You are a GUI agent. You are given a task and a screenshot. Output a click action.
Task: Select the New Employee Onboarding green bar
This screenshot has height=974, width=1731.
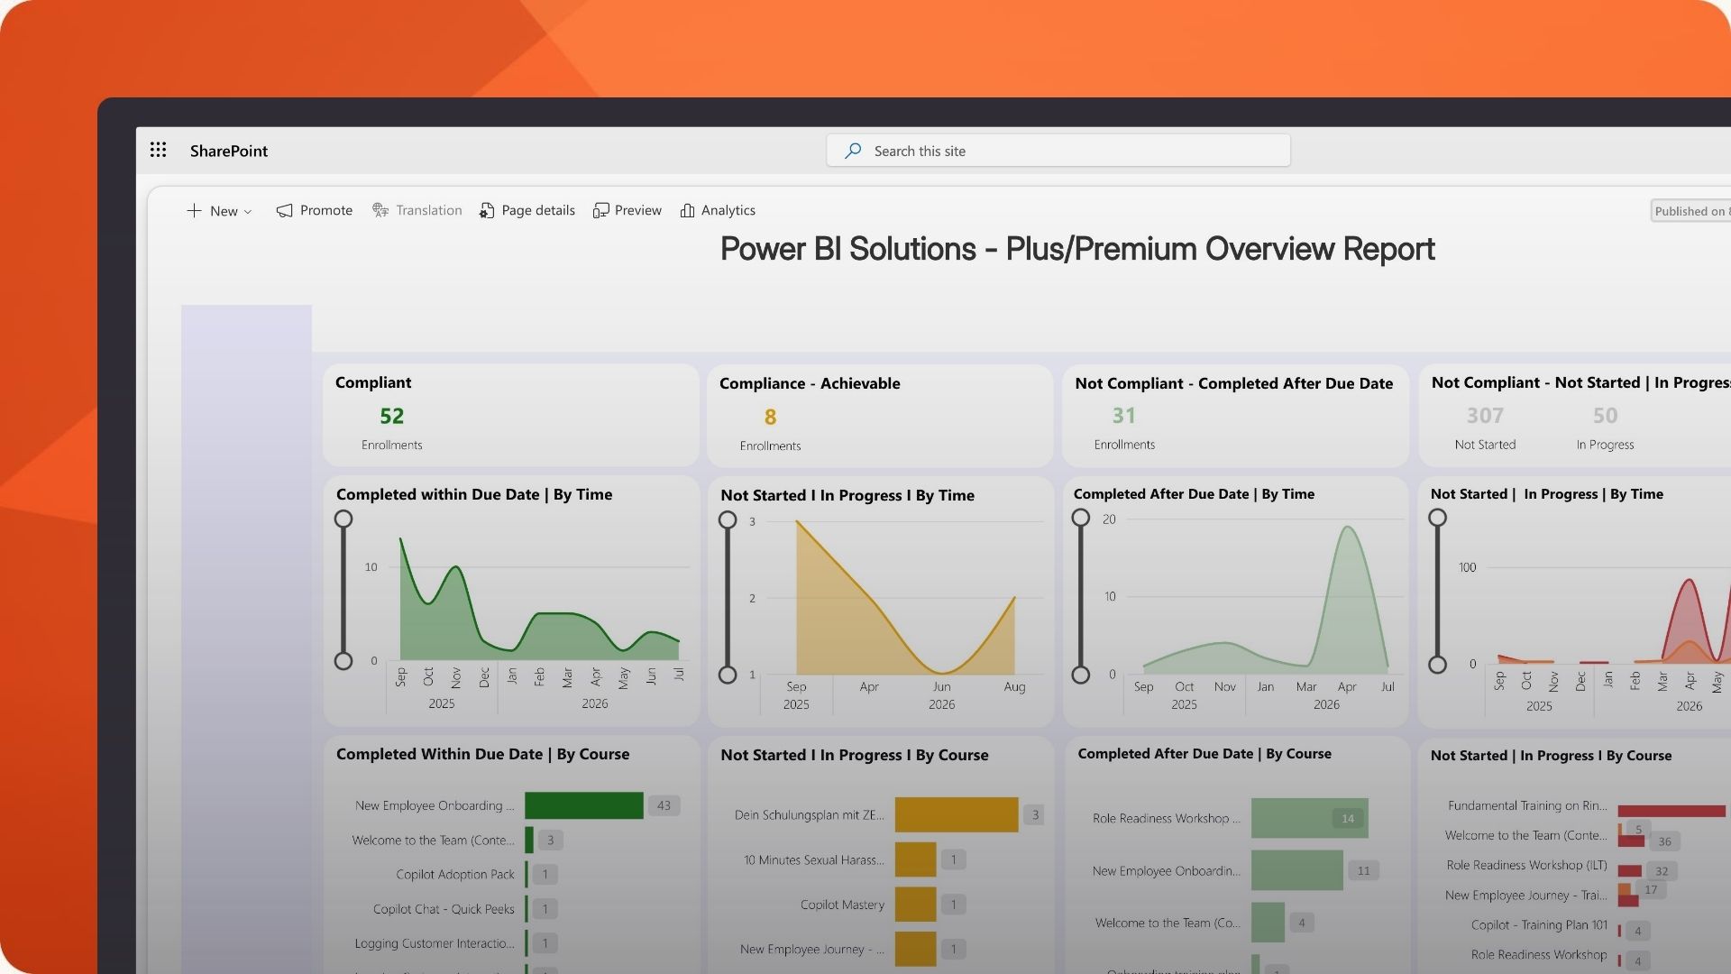point(584,805)
